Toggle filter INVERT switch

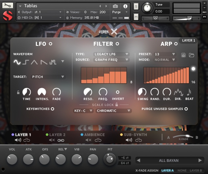pyautogui.click(x=117, y=92)
